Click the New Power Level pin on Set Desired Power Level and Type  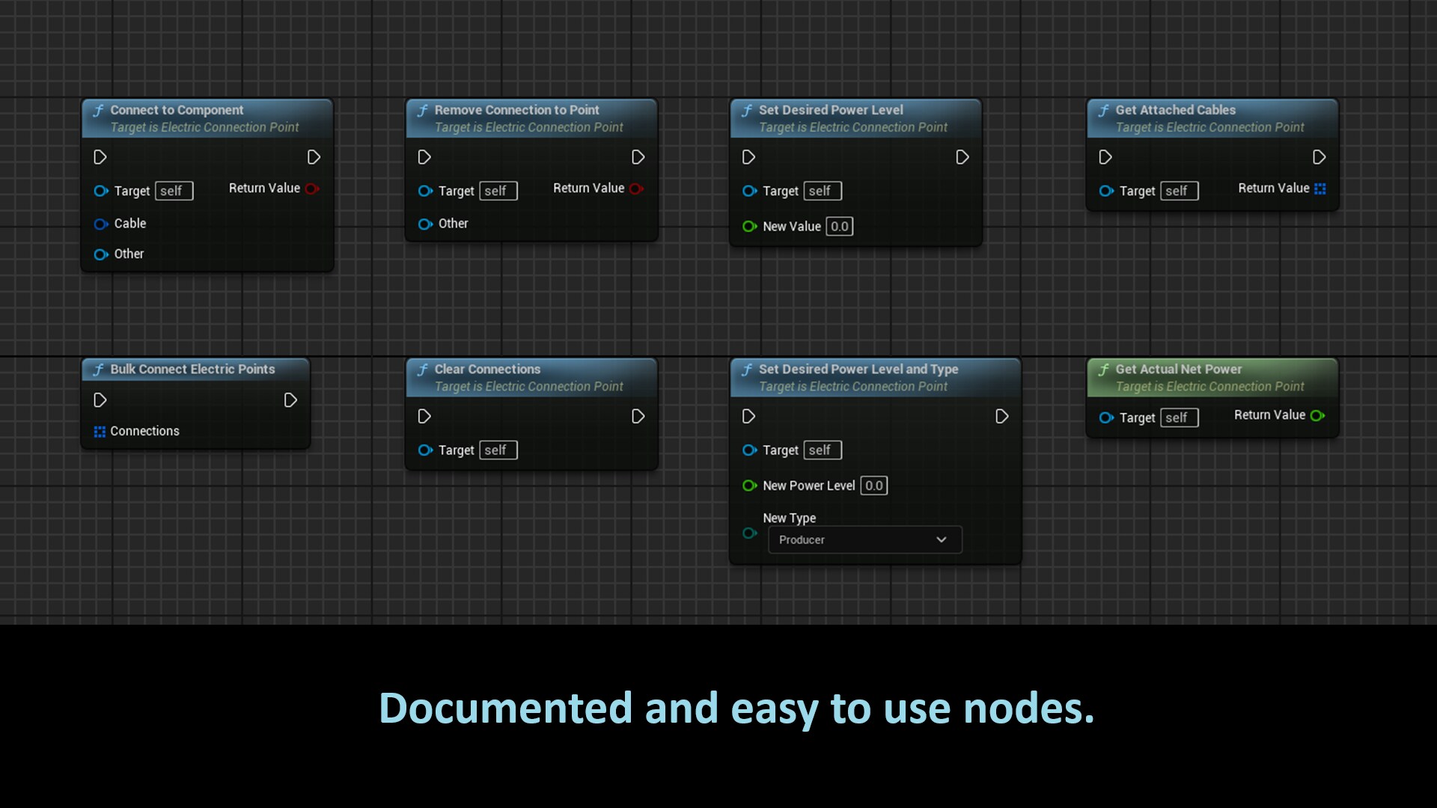[x=750, y=486]
